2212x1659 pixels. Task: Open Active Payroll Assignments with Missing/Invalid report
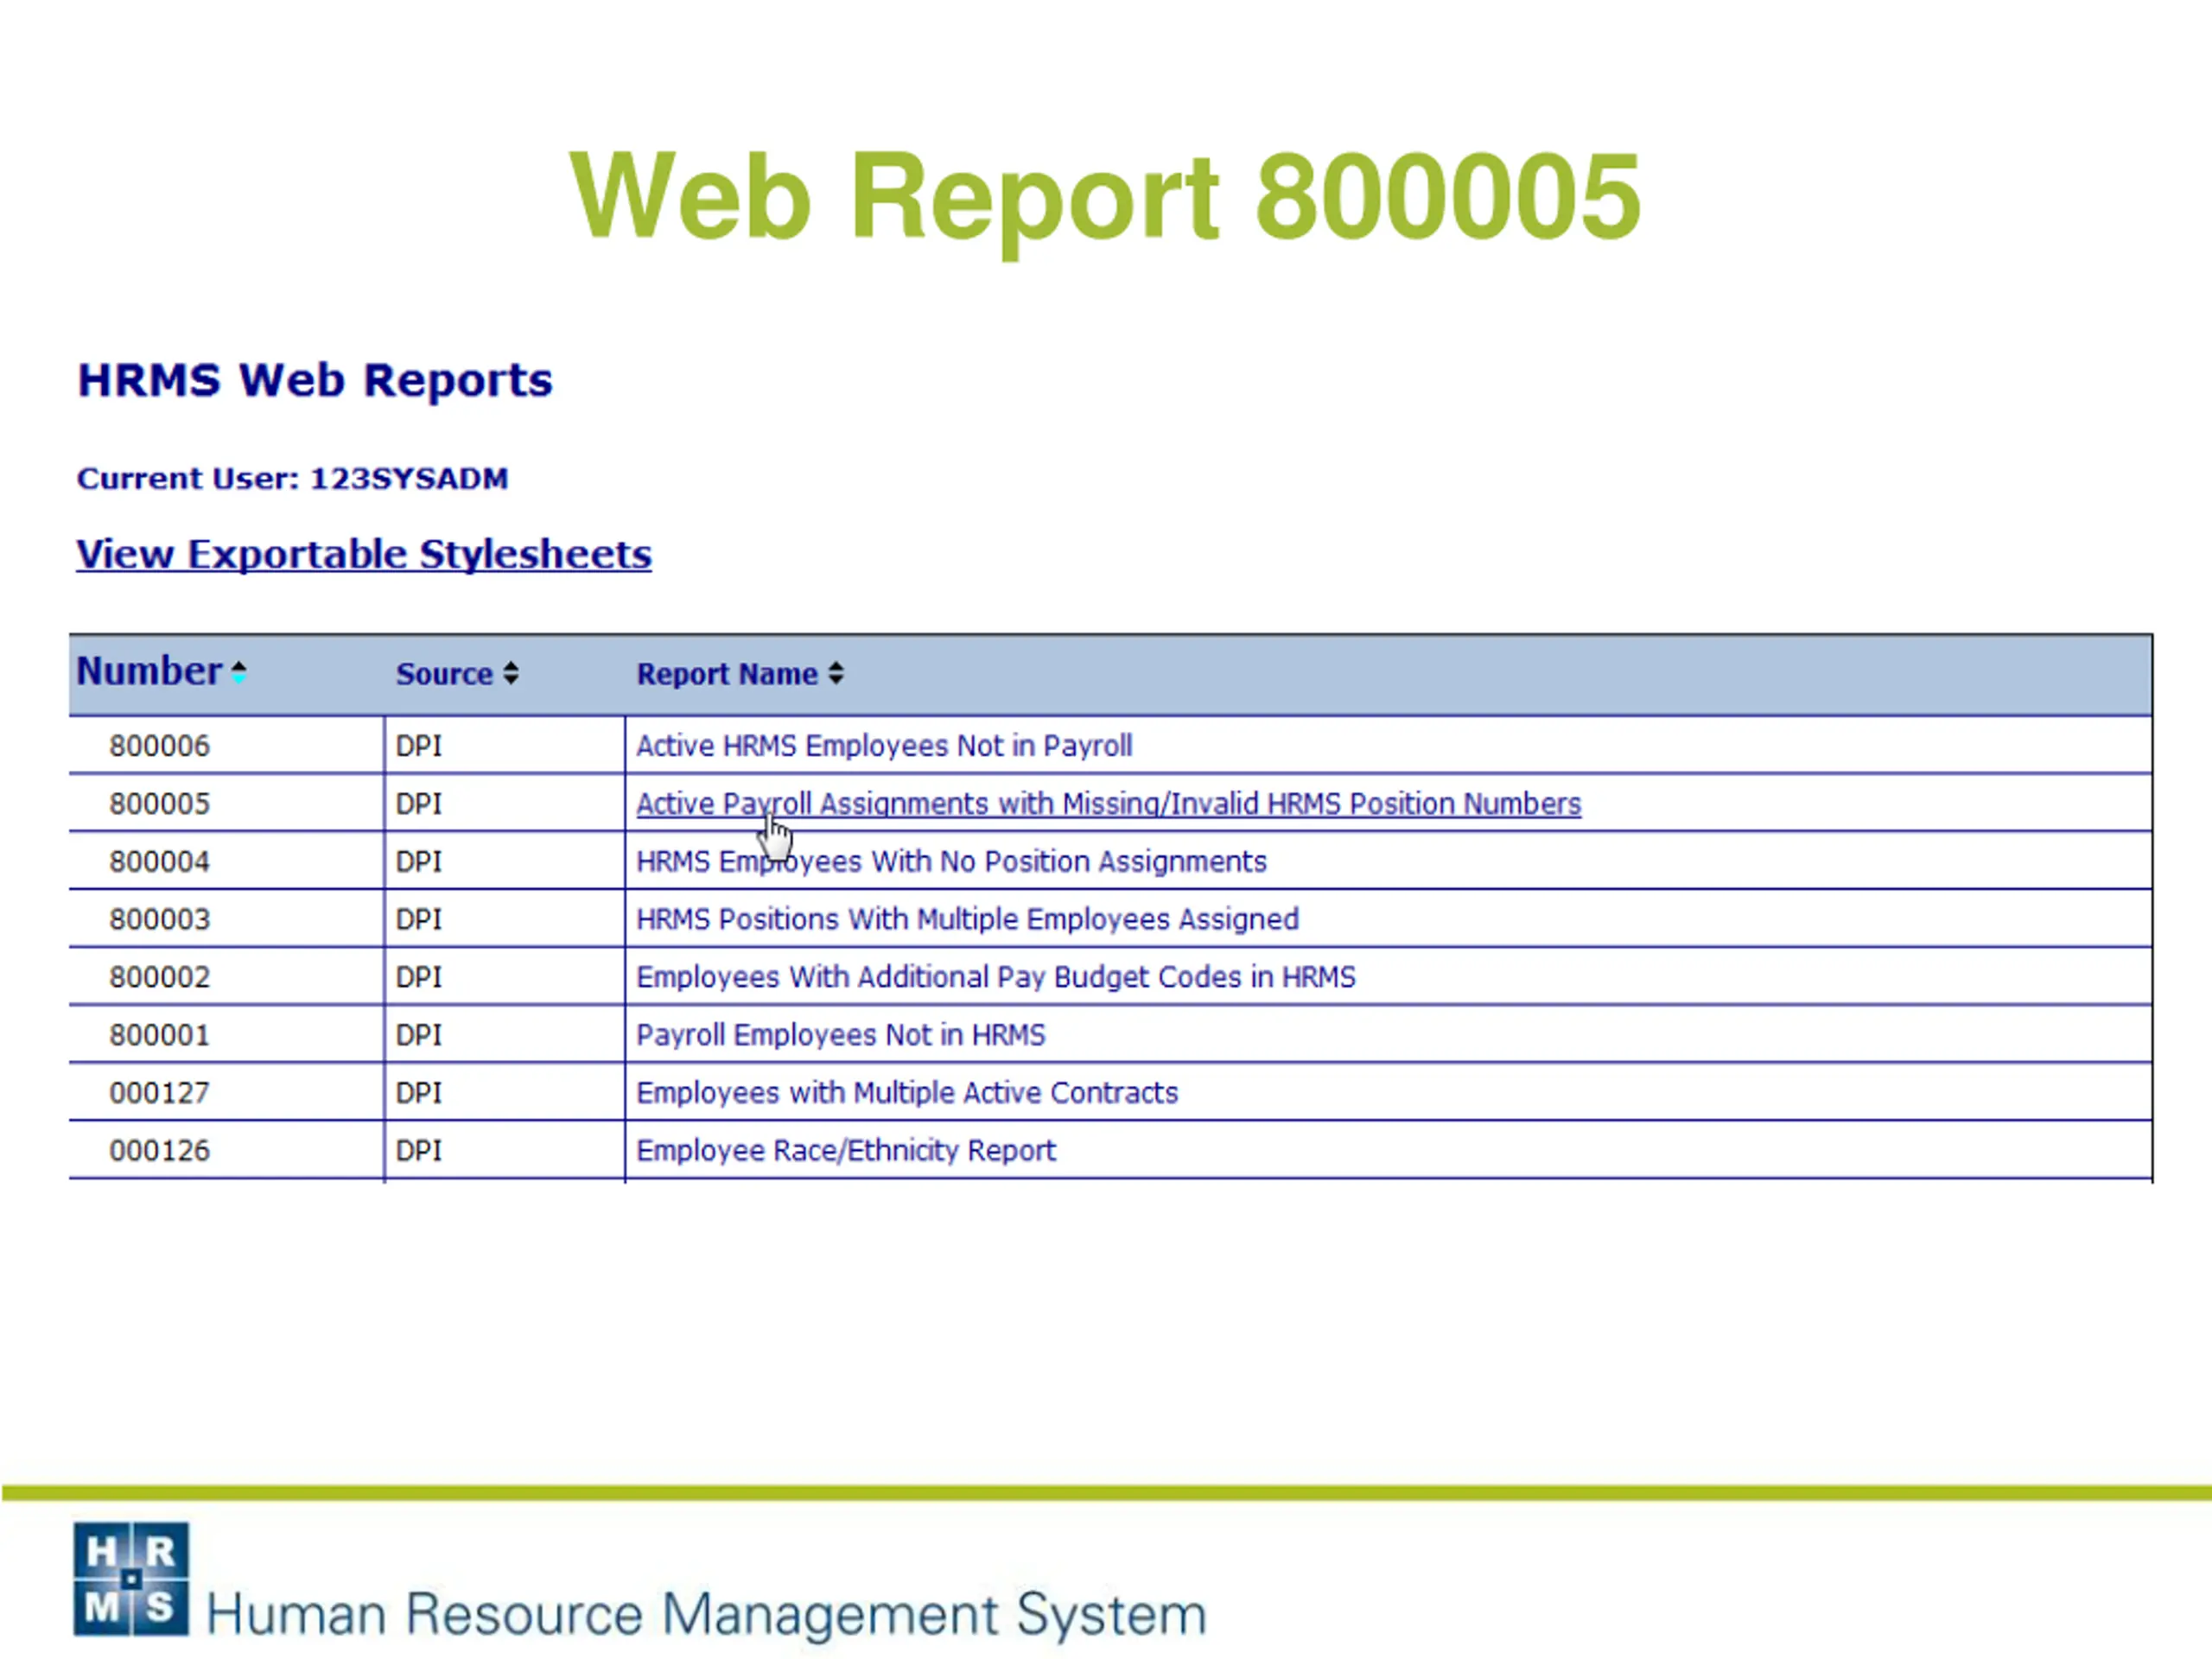[x=1108, y=804]
